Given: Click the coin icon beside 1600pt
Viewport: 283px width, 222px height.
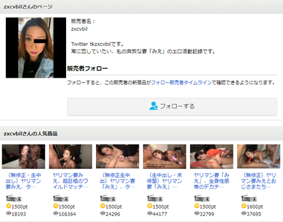Looking at the screenshot, I should (243, 206).
